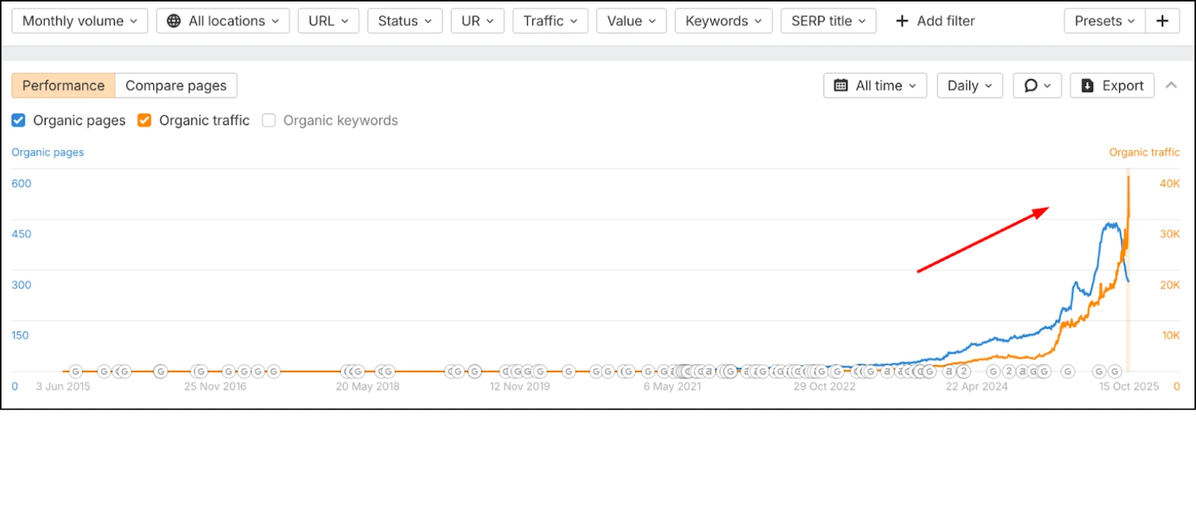Click the 3 Jun 2015 date label

pos(64,387)
